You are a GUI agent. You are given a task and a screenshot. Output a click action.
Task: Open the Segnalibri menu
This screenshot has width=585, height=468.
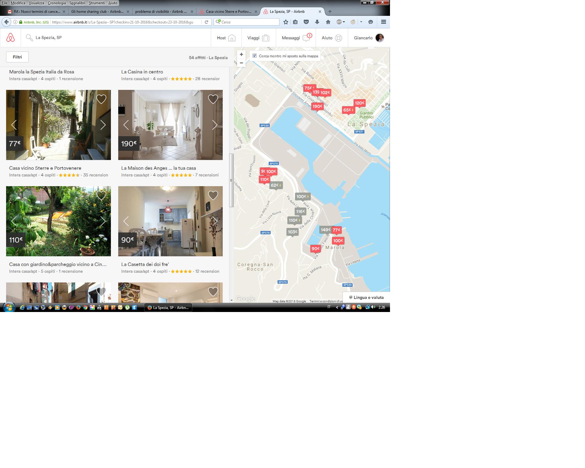[77, 3]
